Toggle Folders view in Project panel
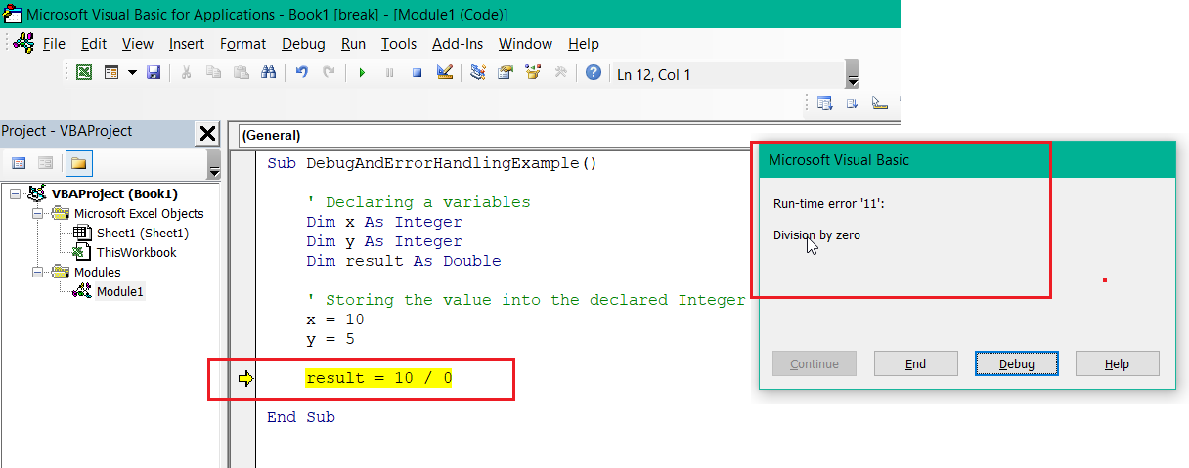Image resolution: width=1189 pixels, height=468 pixels. click(78, 163)
